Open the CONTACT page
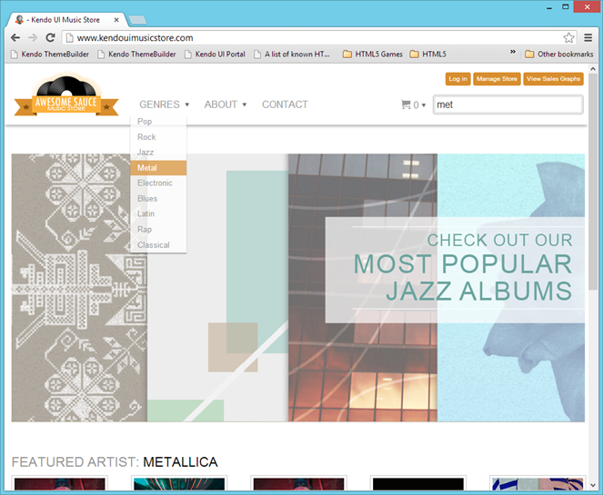Viewport: 603px width, 495px height. 285,104
